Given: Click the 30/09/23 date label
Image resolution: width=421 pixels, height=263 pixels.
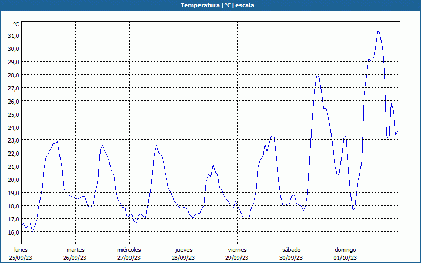Looking at the screenshot, I should tap(291, 258).
